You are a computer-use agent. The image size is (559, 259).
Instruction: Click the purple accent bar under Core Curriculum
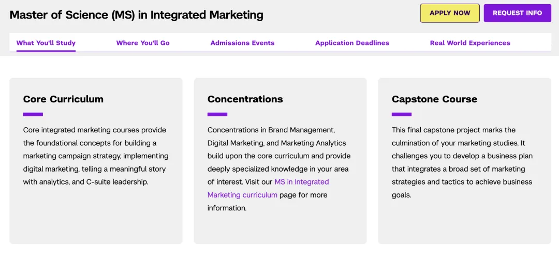pyautogui.click(x=33, y=114)
